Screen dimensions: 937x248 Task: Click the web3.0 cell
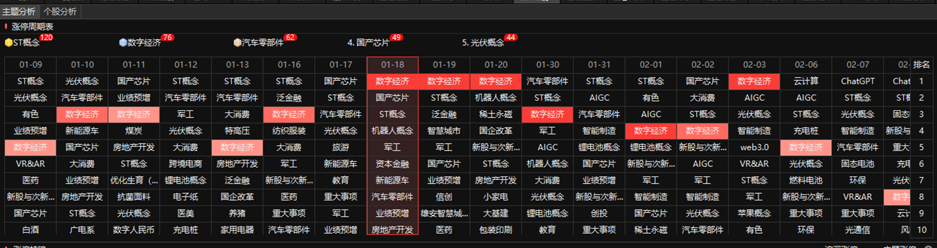click(754, 147)
